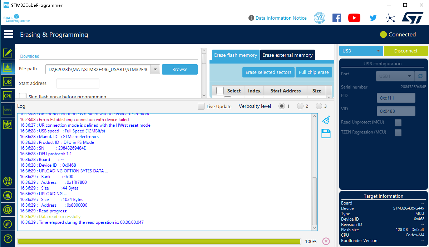The width and height of the screenshot is (429, 247).
Task: Click the info icon before Data Information Notice
Action: click(251, 18)
